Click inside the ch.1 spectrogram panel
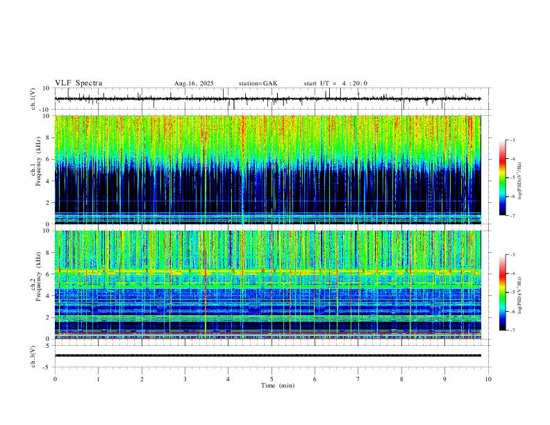 pos(267,169)
